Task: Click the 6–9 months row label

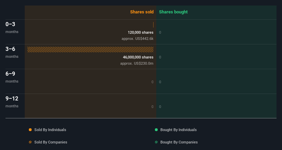Action: 12,77
